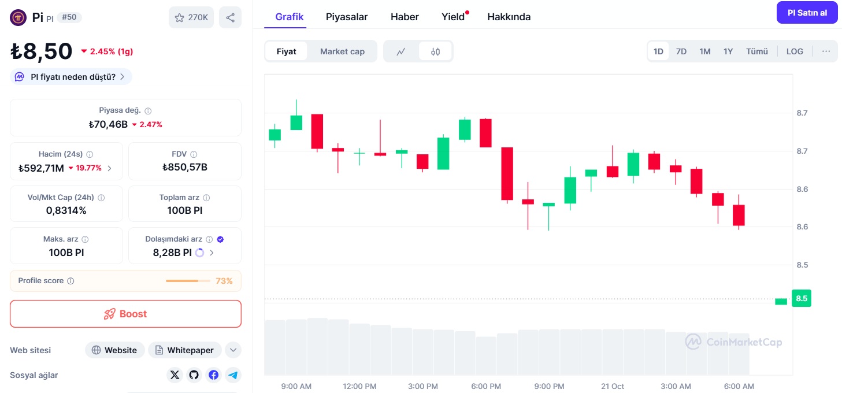Click info icon next to Profile score
842x393 pixels.
point(71,281)
